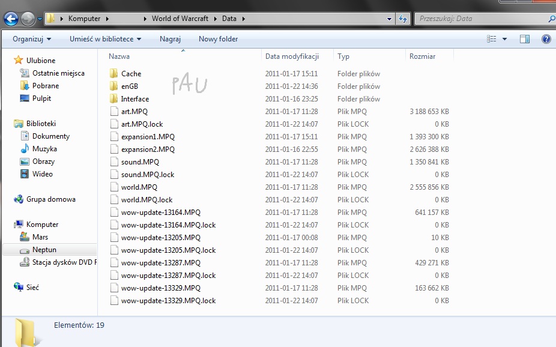The image size is (556, 347).
Task: Click the search magnifier icon
Action: pos(552,19)
